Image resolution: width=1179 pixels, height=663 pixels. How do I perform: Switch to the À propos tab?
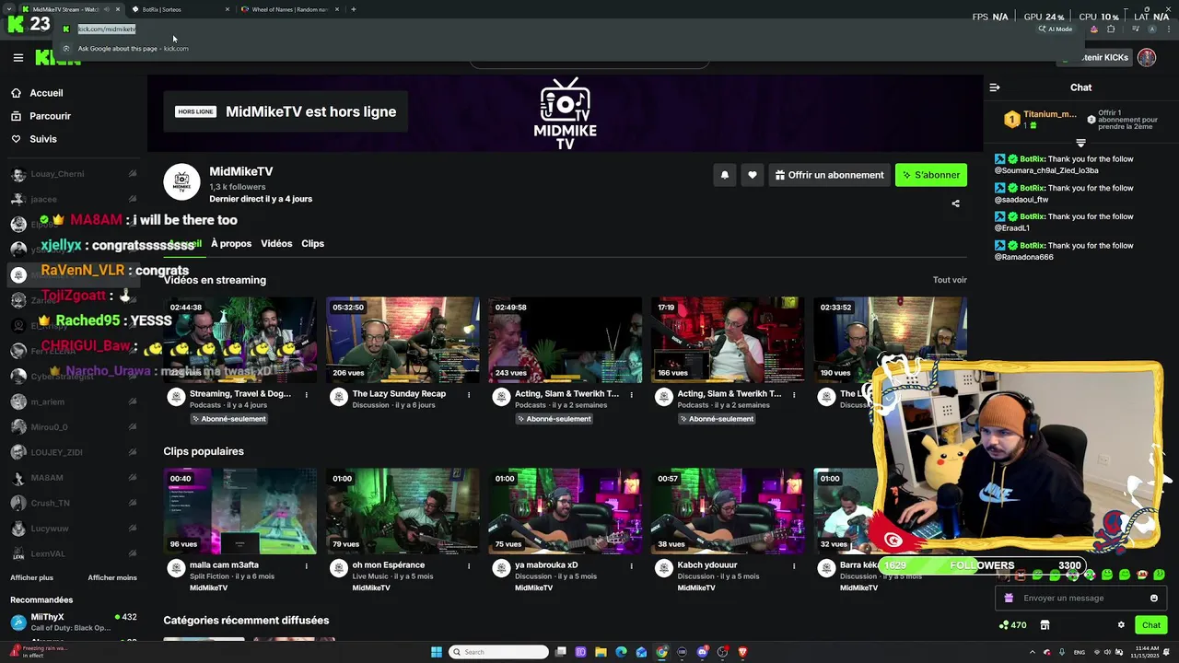coord(231,243)
